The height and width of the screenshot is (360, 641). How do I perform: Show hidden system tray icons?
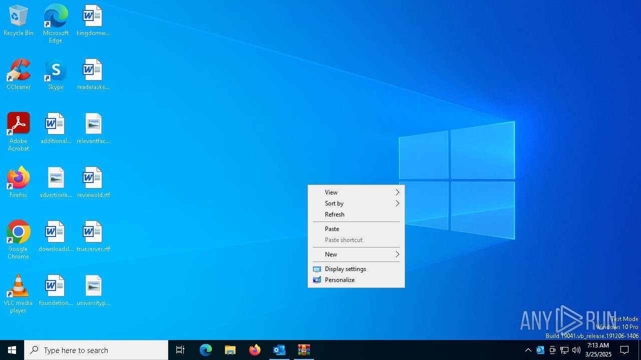coord(528,350)
